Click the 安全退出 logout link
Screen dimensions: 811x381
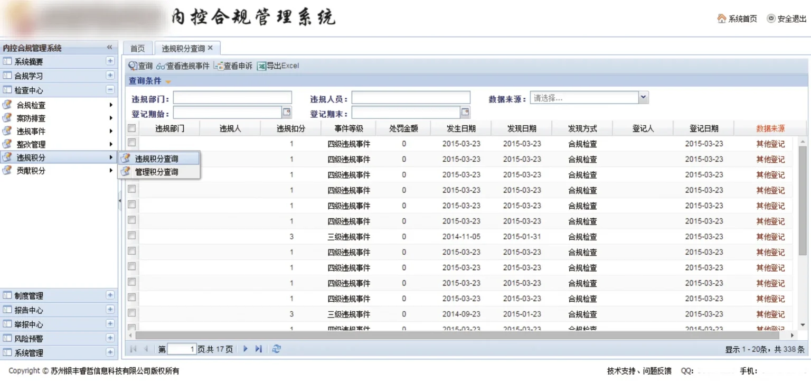(787, 18)
